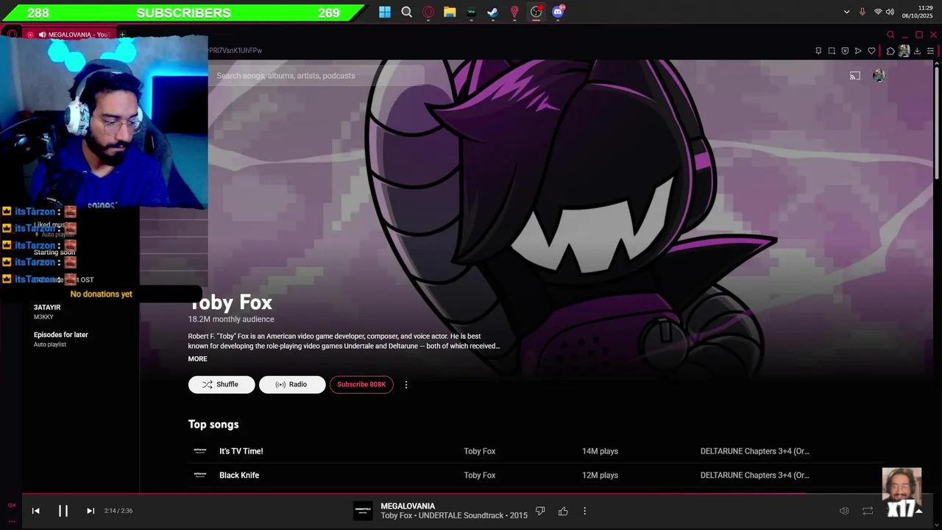Open DELTARUNE album on It's TV Time! row

[754, 451]
